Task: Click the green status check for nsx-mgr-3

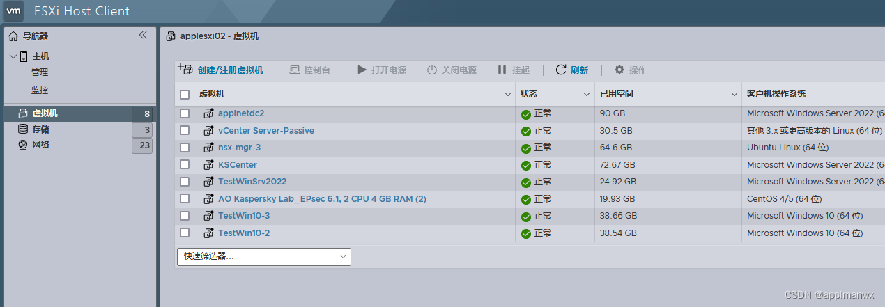Action: click(x=526, y=148)
